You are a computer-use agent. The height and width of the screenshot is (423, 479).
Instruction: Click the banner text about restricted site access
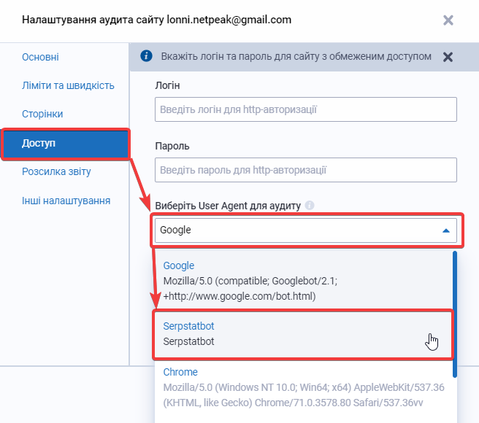click(x=296, y=56)
